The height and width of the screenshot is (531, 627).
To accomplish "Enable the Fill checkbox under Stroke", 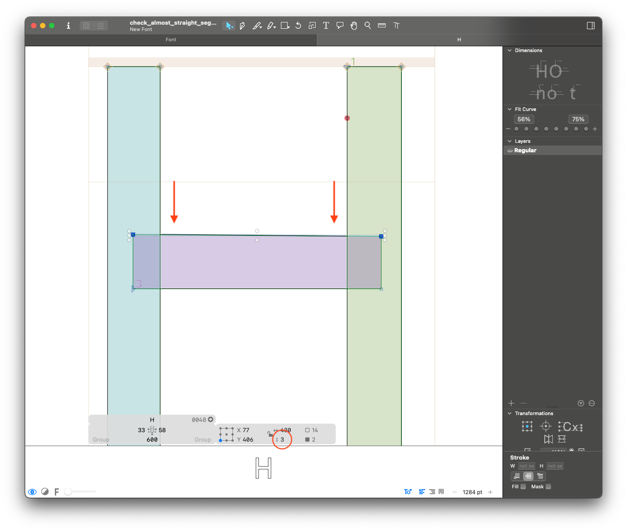I will pos(523,487).
